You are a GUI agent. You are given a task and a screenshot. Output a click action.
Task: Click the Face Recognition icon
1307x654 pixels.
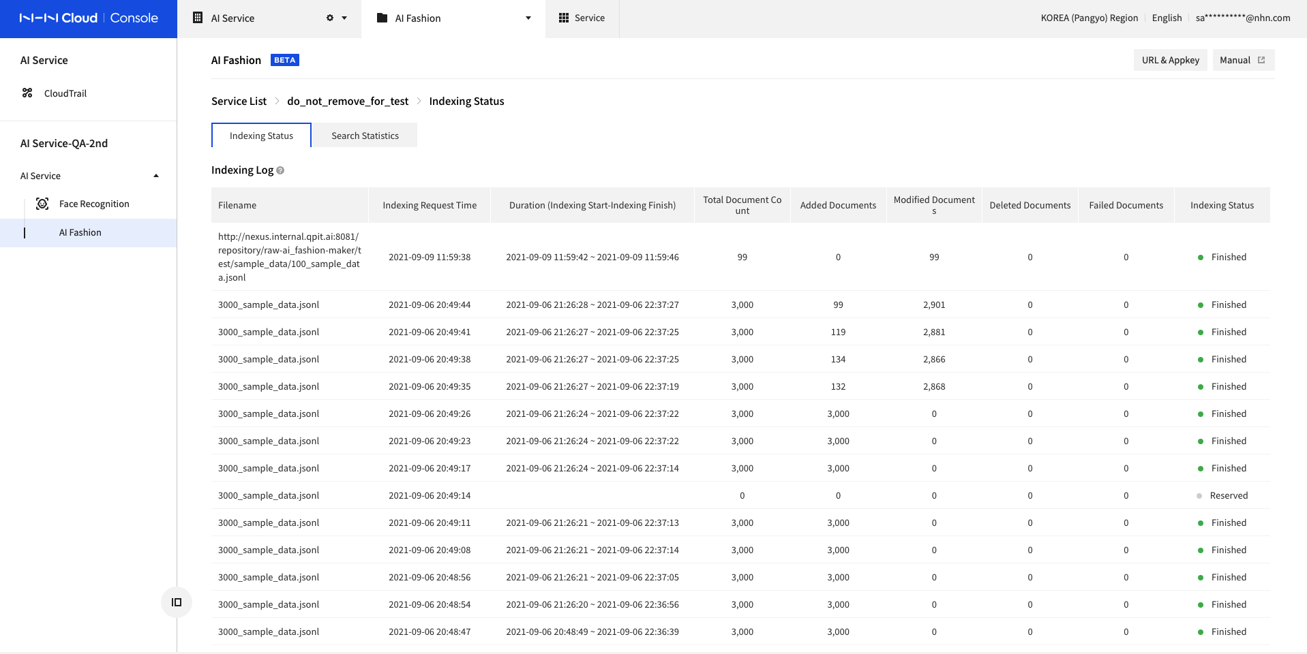pos(42,204)
